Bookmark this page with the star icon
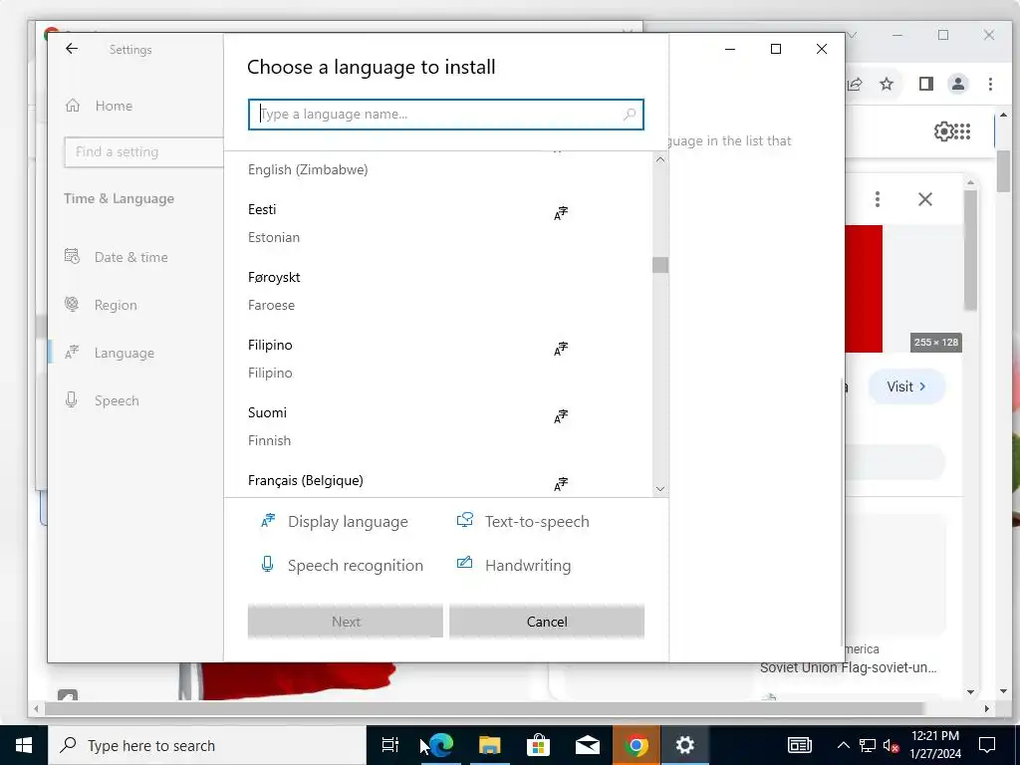The height and width of the screenshot is (765, 1020). (x=887, y=84)
